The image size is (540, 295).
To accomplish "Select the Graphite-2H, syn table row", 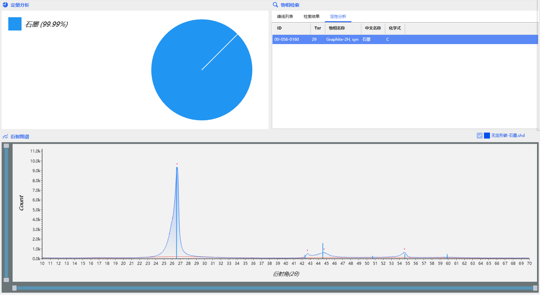I will (342, 39).
